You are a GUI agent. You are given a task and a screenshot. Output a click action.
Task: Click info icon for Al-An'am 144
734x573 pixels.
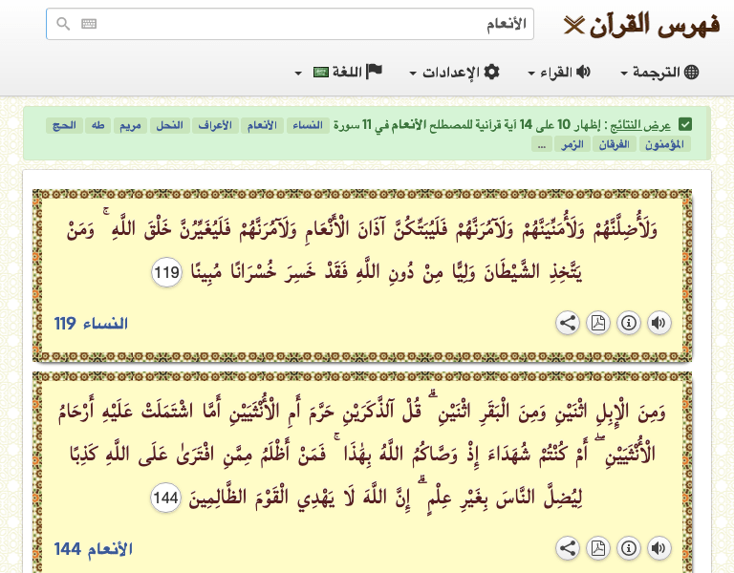pyautogui.click(x=628, y=548)
